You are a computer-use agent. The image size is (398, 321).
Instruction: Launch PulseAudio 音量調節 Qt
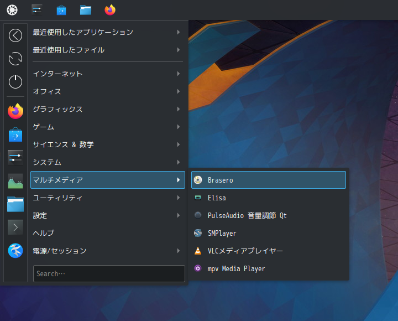pyautogui.click(x=269, y=215)
